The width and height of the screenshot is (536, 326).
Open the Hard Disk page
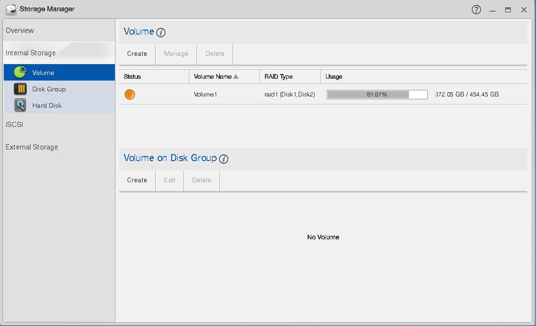[x=59, y=105]
